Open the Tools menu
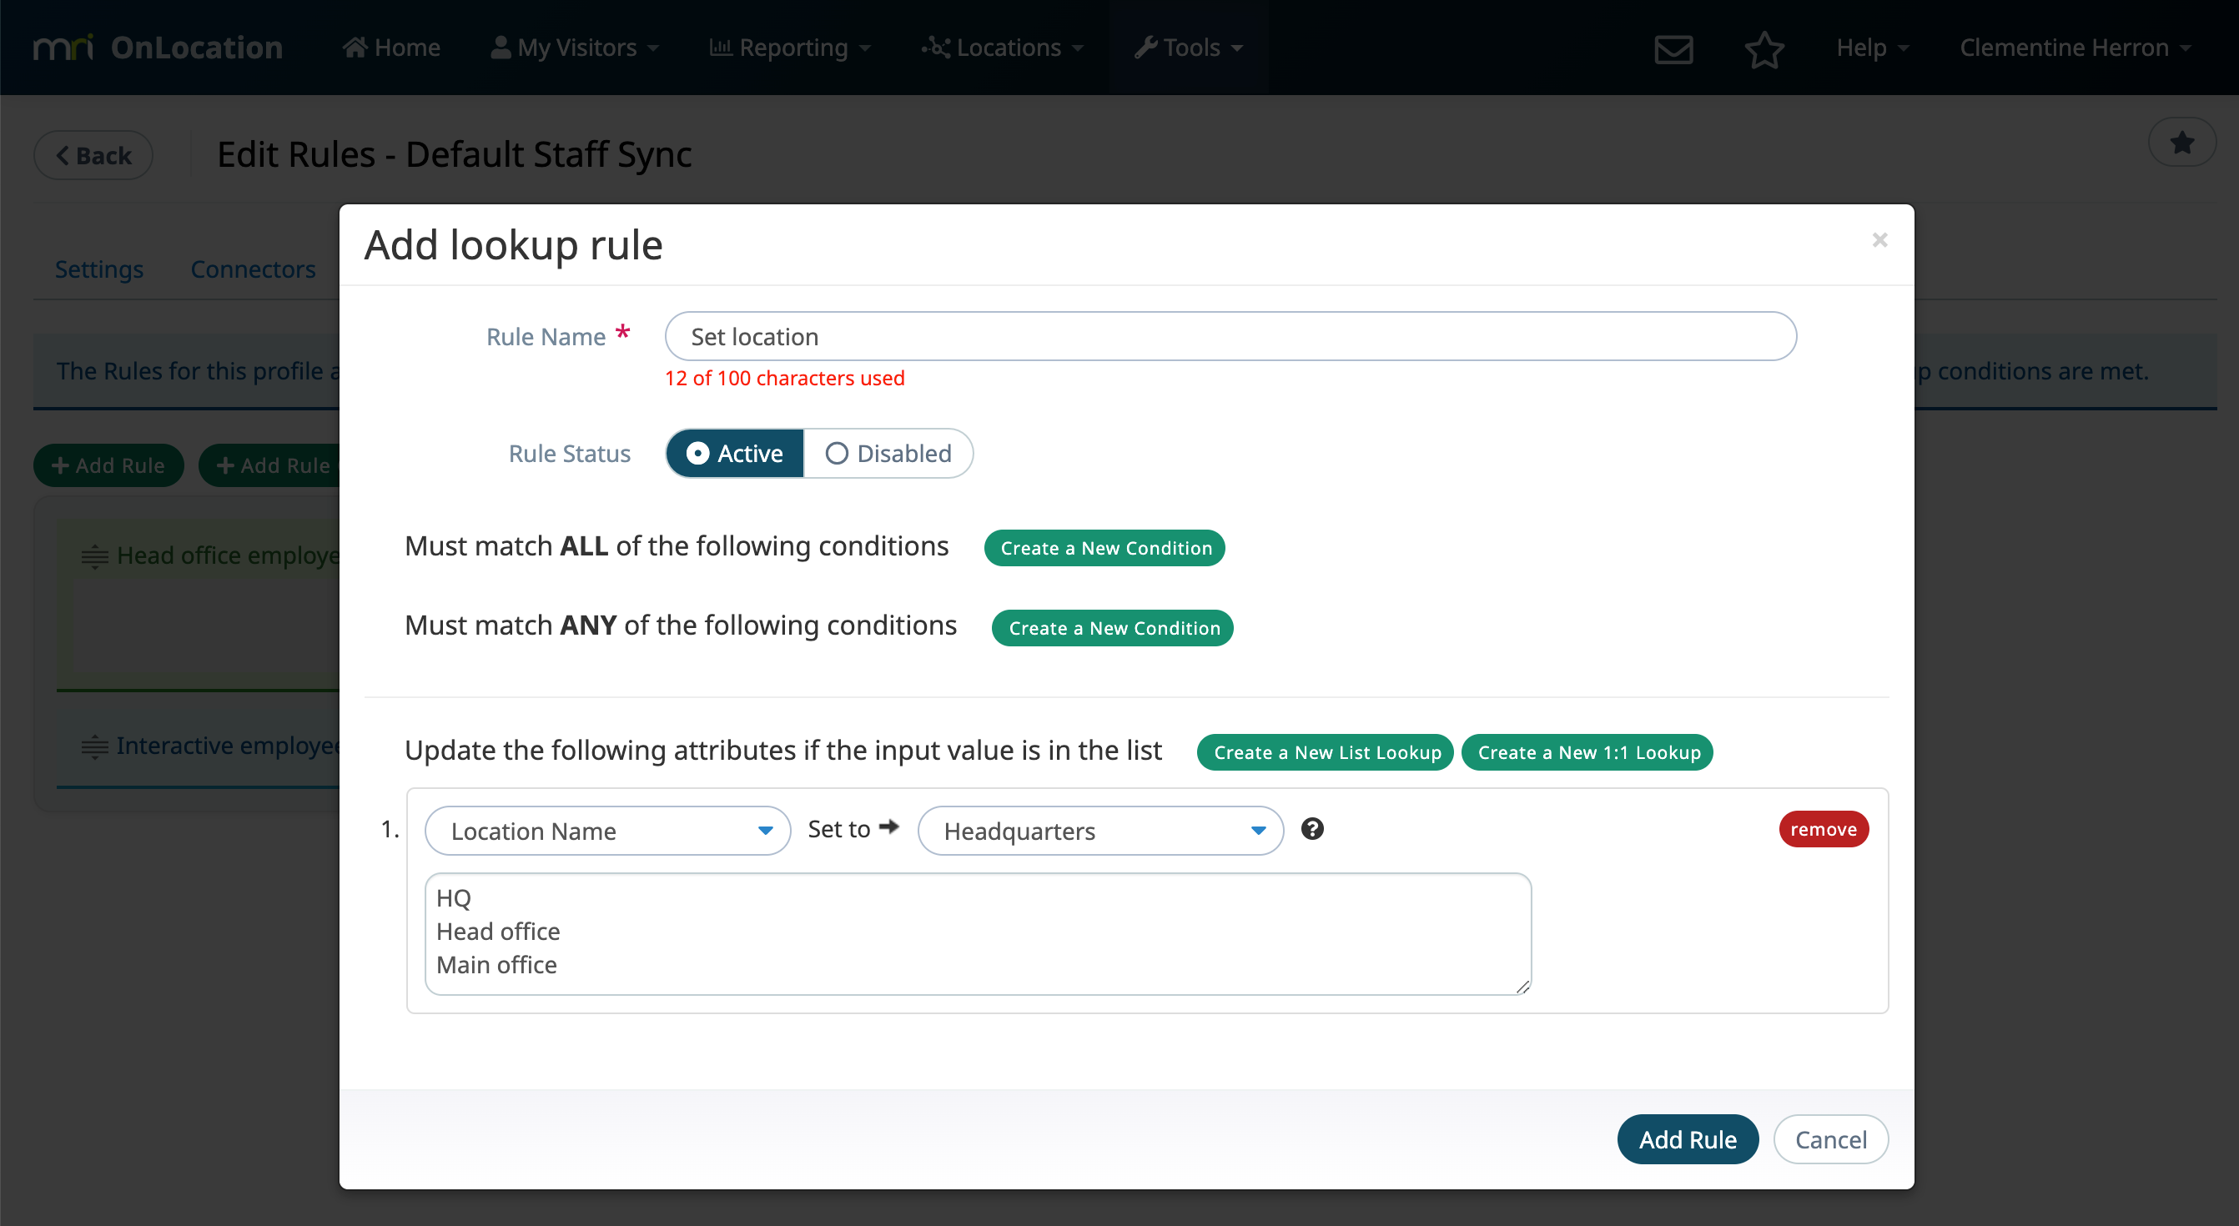 pos(1188,47)
